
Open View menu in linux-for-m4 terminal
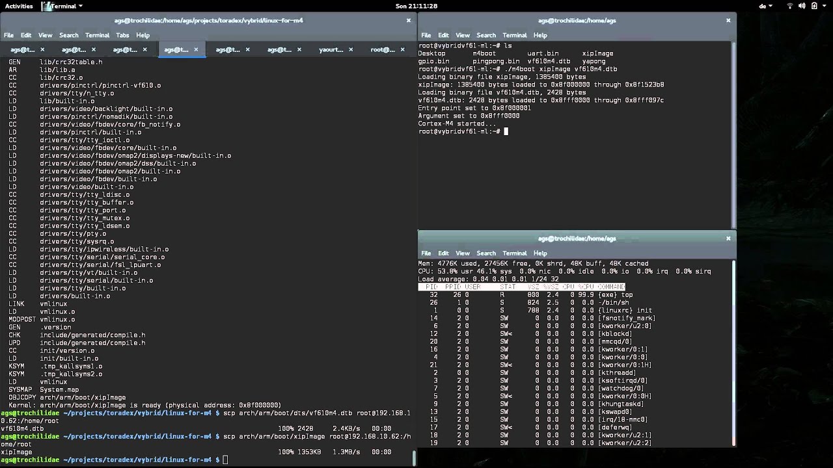(x=45, y=35)
